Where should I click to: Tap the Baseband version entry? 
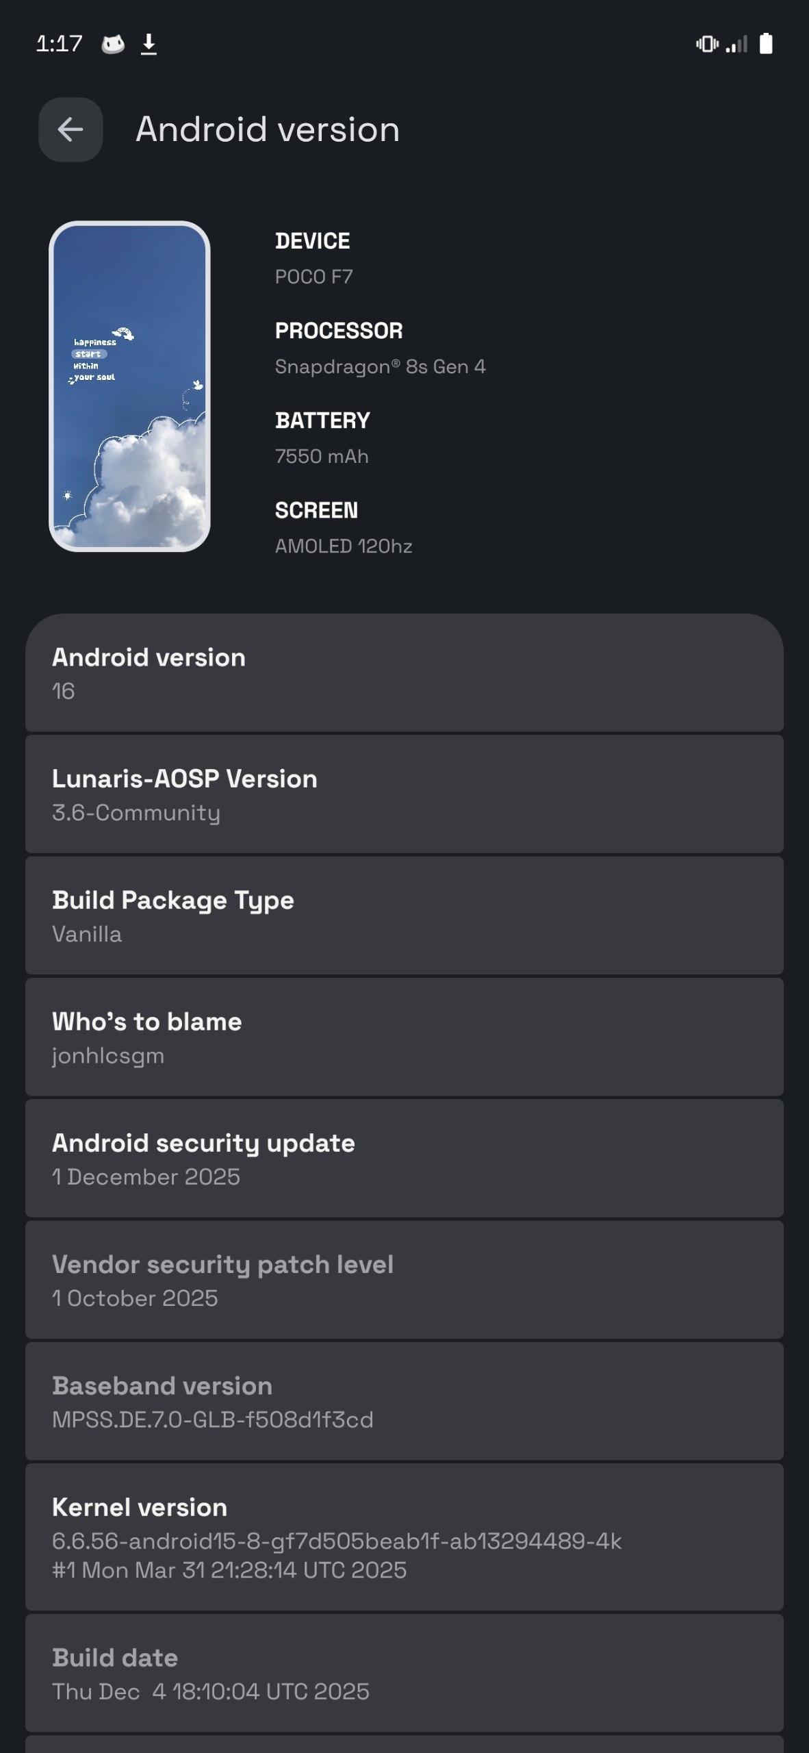404,1401
